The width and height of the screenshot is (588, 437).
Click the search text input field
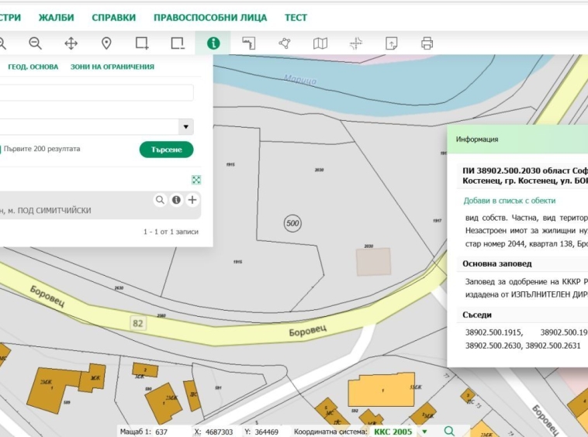[96, 92]
